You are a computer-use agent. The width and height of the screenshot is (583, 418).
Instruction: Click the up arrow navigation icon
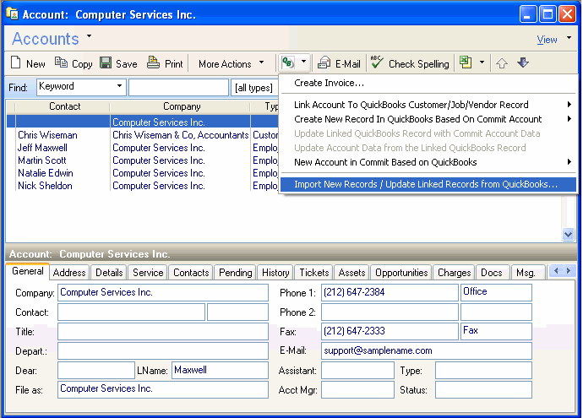click(x=502, y=63)
